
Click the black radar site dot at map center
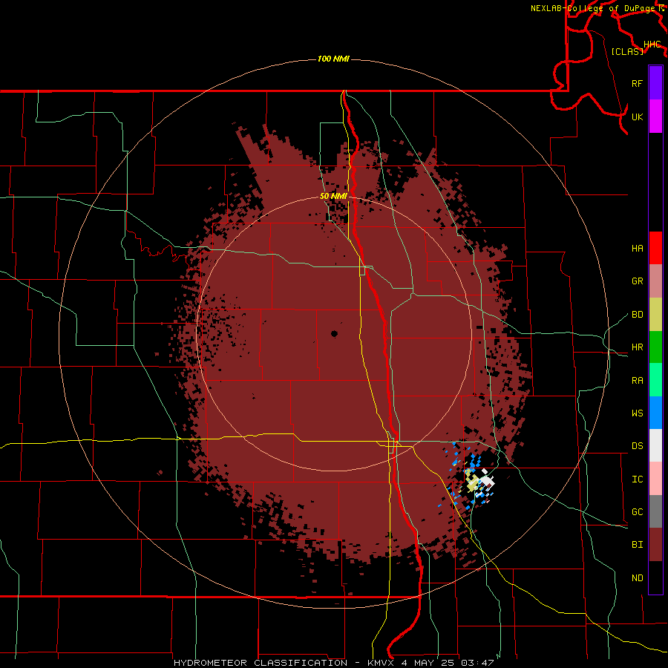(x=334, y=334)
